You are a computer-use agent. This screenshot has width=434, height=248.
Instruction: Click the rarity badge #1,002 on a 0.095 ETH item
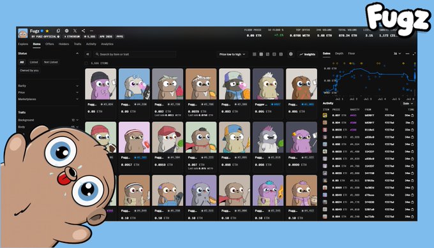click(x=307, y=105)
